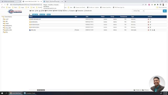
Task: Click the Permissions column header
Action: tap(124, 17)
